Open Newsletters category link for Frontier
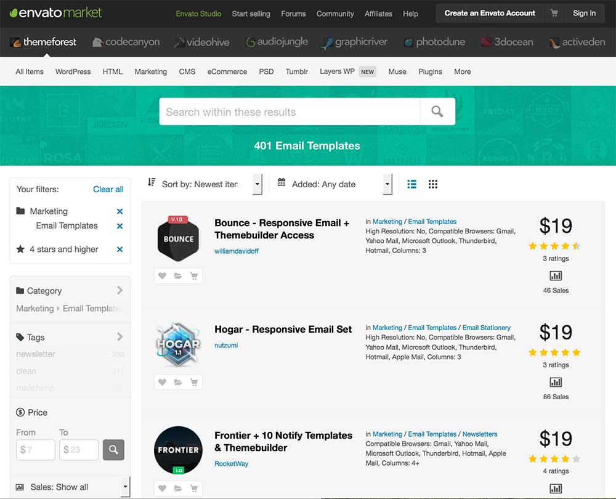 point(480,434)
